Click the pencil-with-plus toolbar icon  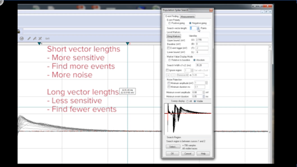click(x=35, y=39)
